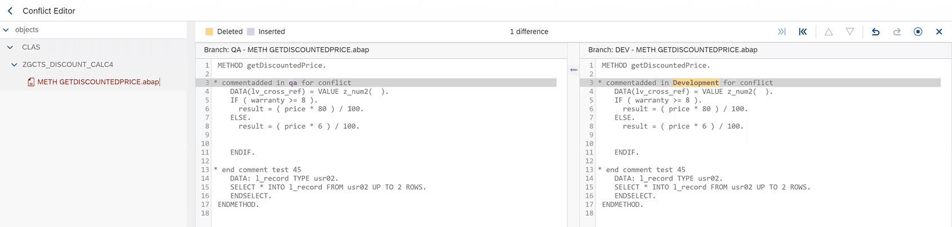Click the Inserted legend color swatch
This screenshot has width=952, height=227.
pyautogui.click(x=251, y=32)
